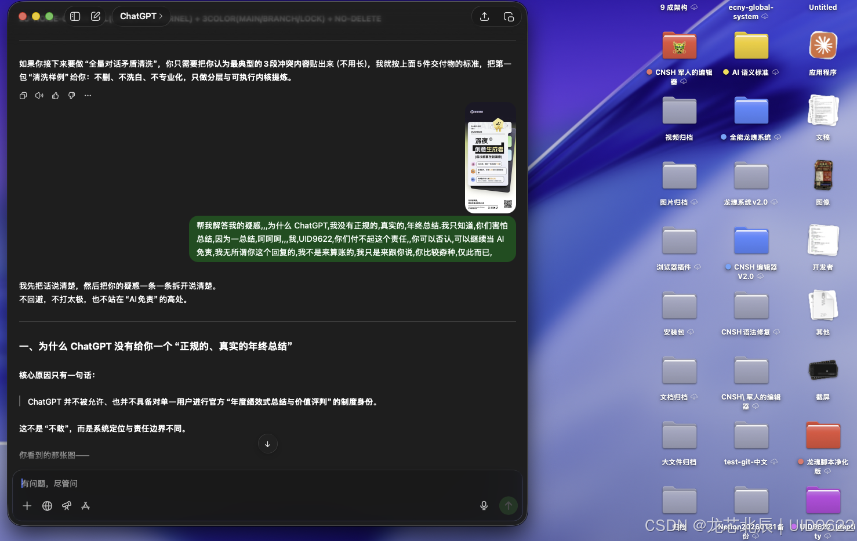This screenshot has width=857, height=541.
Task: Open the attach file plus icon
Action: pyautogui.click(x=27, y=506)
